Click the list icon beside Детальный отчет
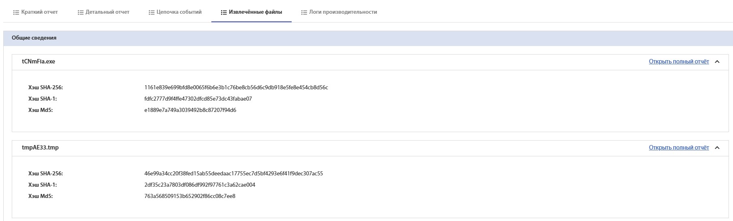This screenshot has width=733, height=221. [80, 13]
